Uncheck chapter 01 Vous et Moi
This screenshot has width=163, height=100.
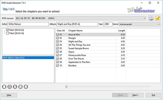pyautogui.click(x=58, y=35)
